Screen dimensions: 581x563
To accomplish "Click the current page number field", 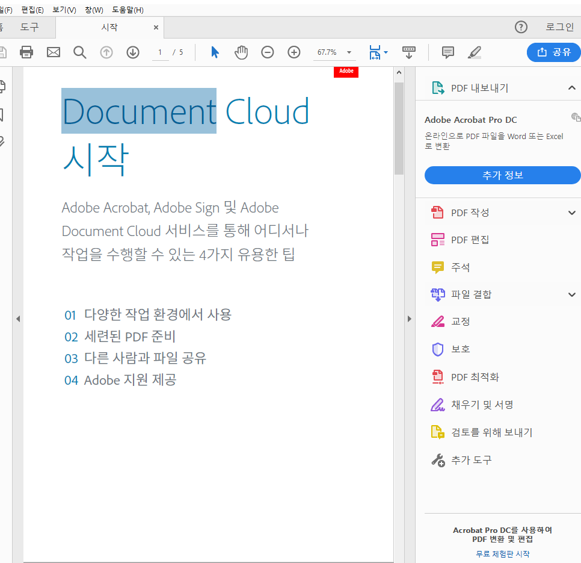I will (160, 52).
